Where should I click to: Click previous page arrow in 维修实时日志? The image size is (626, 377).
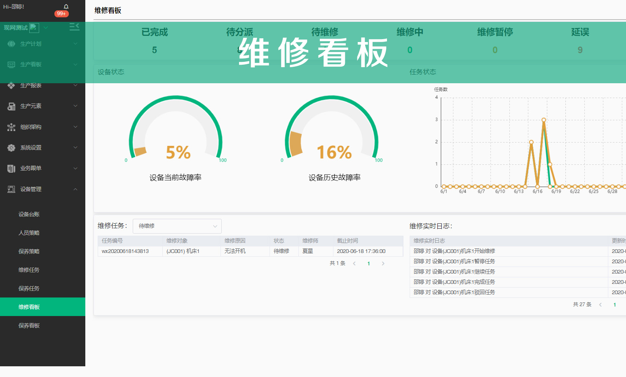click(600, 305)
